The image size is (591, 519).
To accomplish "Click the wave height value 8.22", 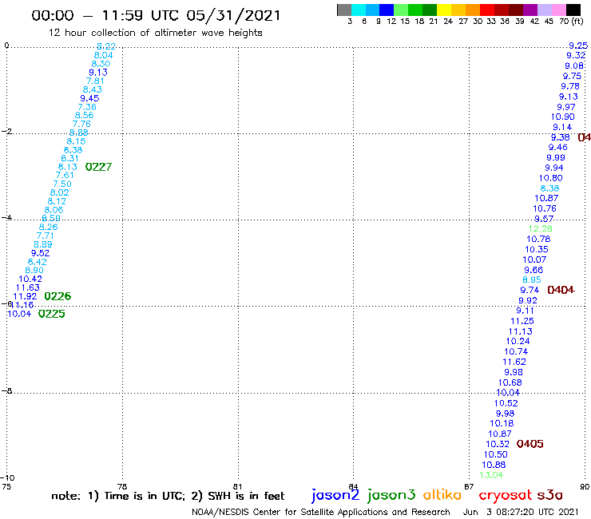I will pos(106,46).
